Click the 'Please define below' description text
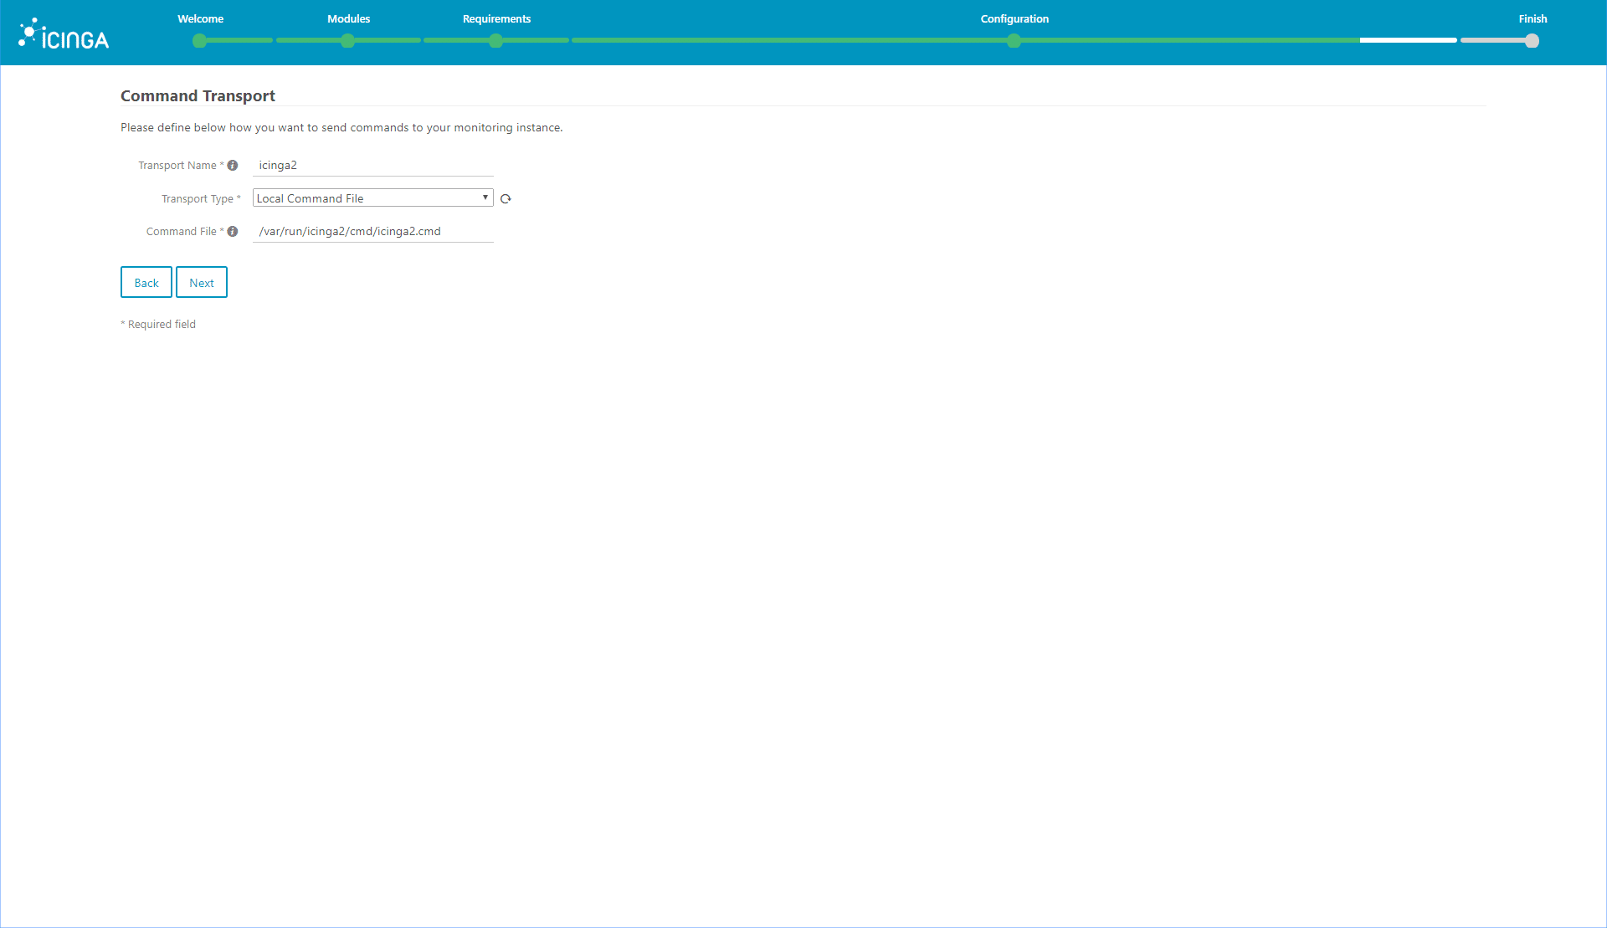 341,127
